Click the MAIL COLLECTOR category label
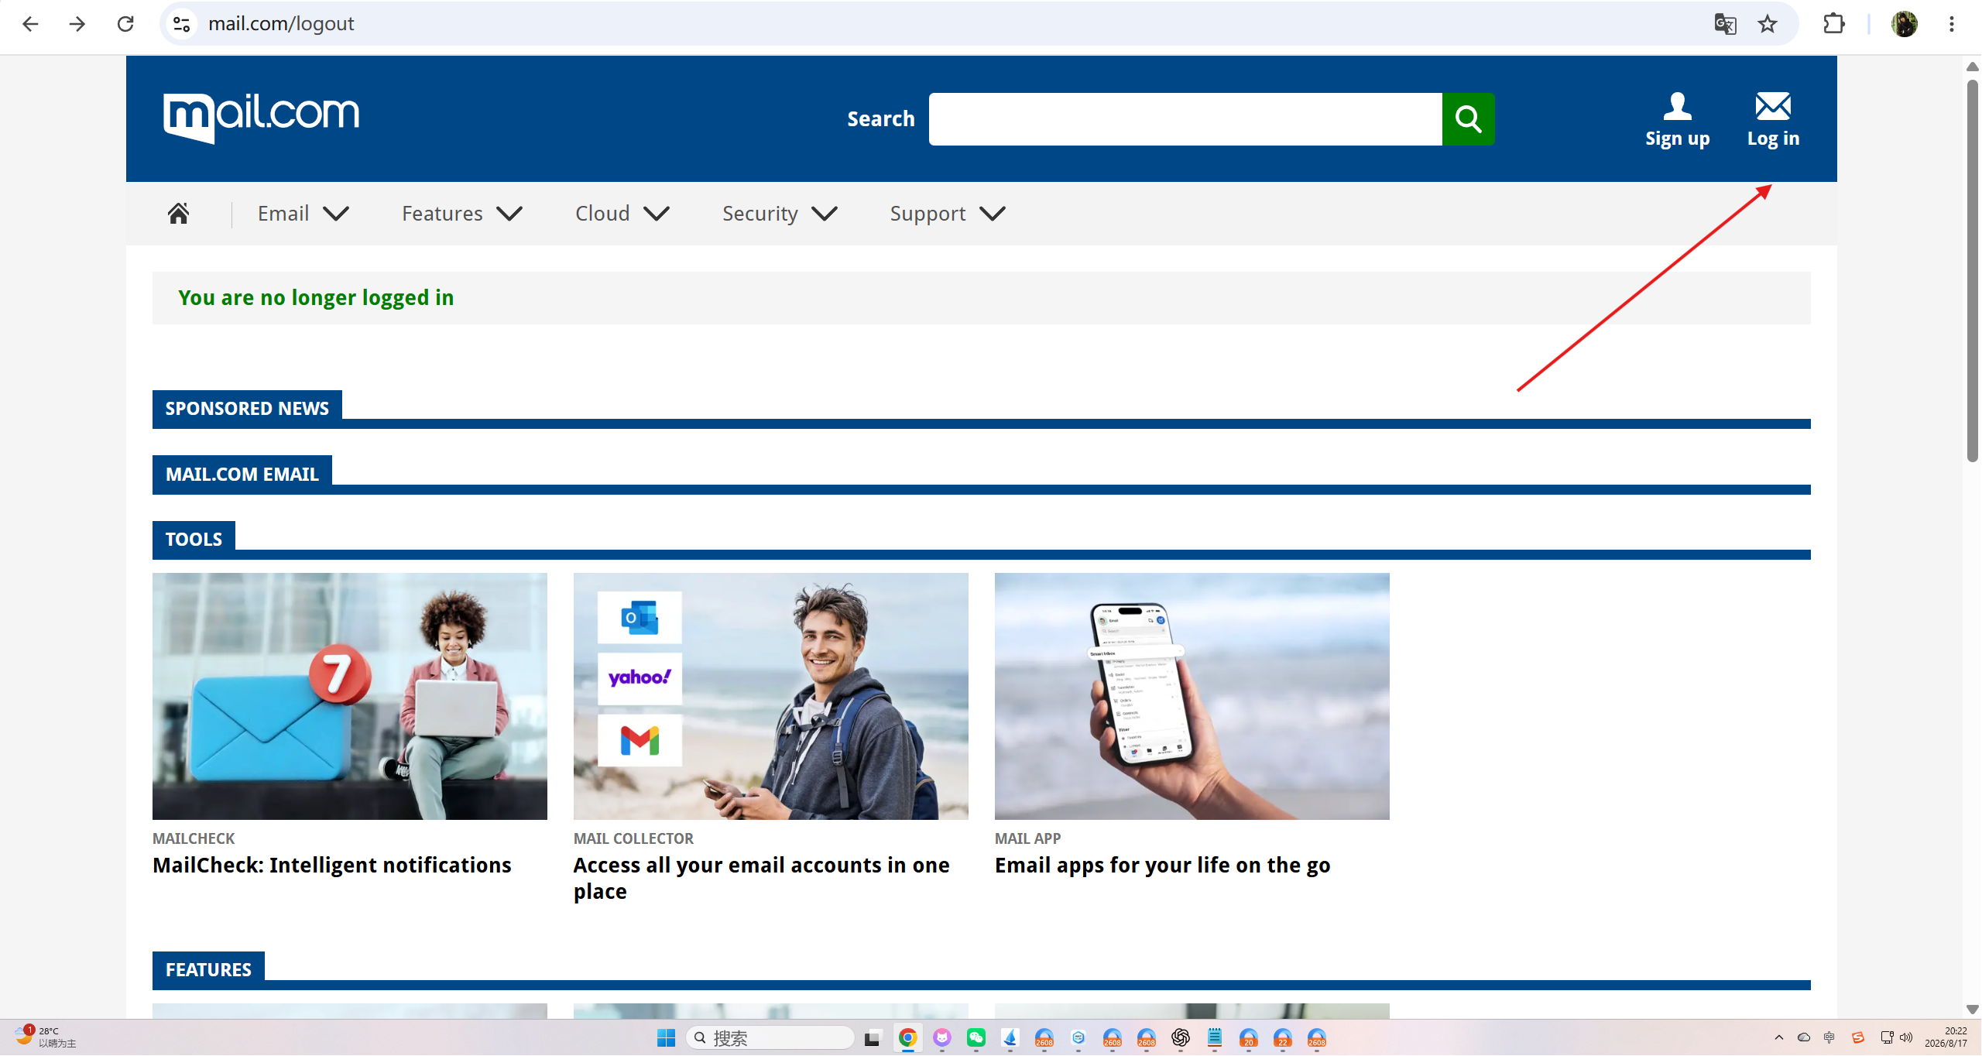The height and width of the screenshot is (1056, 1982). [x=633, y=838]
